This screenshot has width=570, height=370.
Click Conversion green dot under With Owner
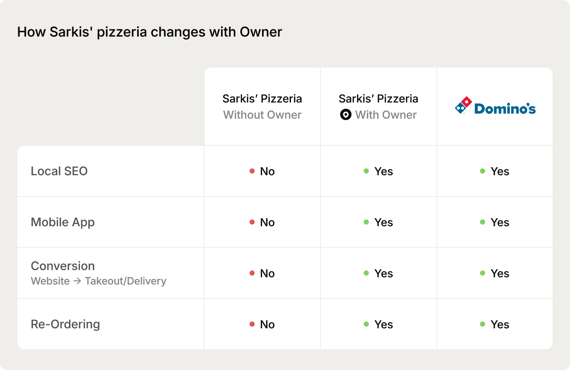pos(366,273)
